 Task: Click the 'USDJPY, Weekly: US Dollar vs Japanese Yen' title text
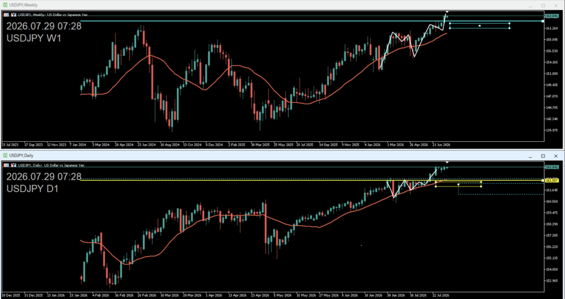[x=53, y=15]
